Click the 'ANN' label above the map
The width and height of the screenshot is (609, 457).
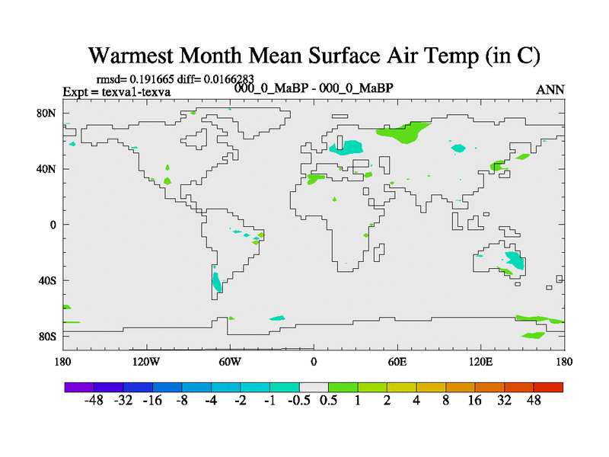click(550, 89)
